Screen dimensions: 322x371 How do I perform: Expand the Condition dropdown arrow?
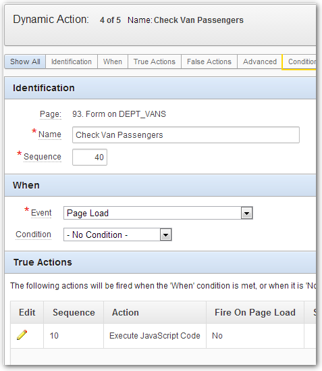(x=165, y=234)
